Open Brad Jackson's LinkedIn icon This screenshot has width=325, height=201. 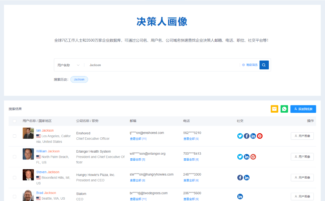[x=240, y=197]
